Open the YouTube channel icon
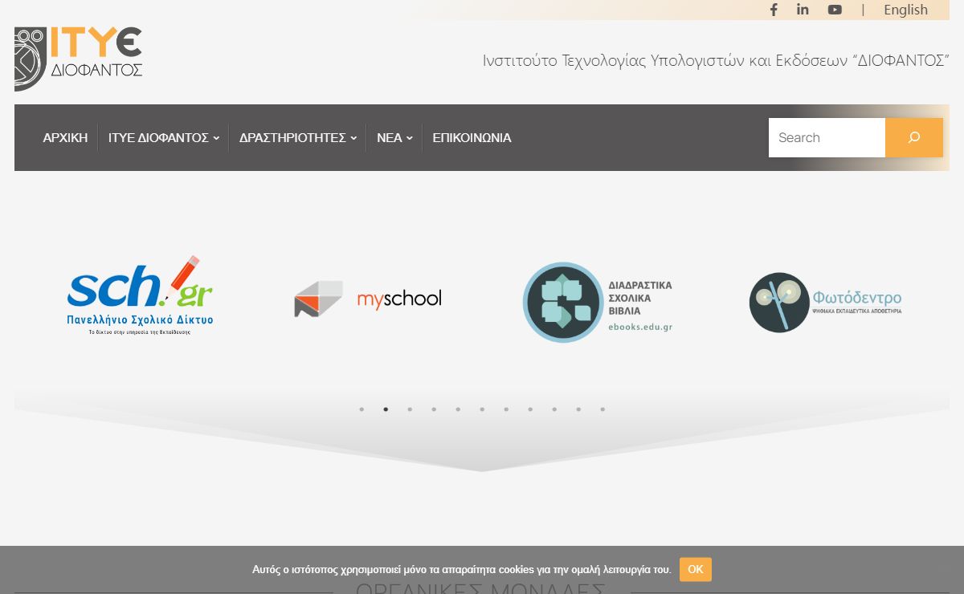This screenshot has height=594, width=964. [x=835, y=10]
